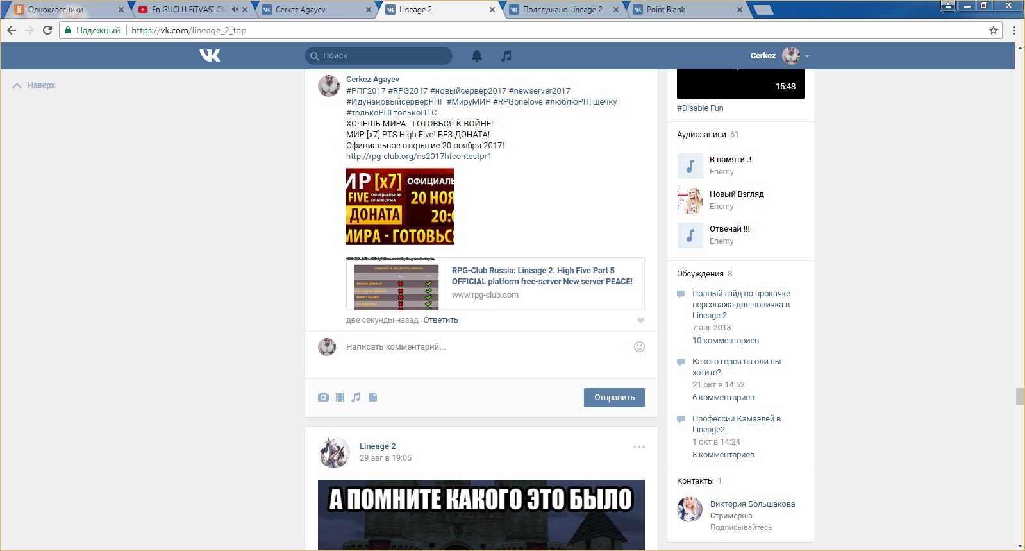Open the MIR x7 banner image
The image size is (1025, 551).
(400, 207)
